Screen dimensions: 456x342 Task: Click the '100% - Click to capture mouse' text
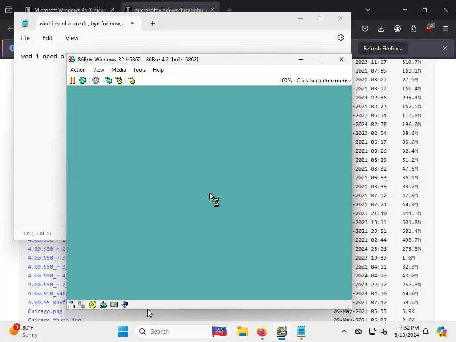pyautogui.click(x=315, y=81)
